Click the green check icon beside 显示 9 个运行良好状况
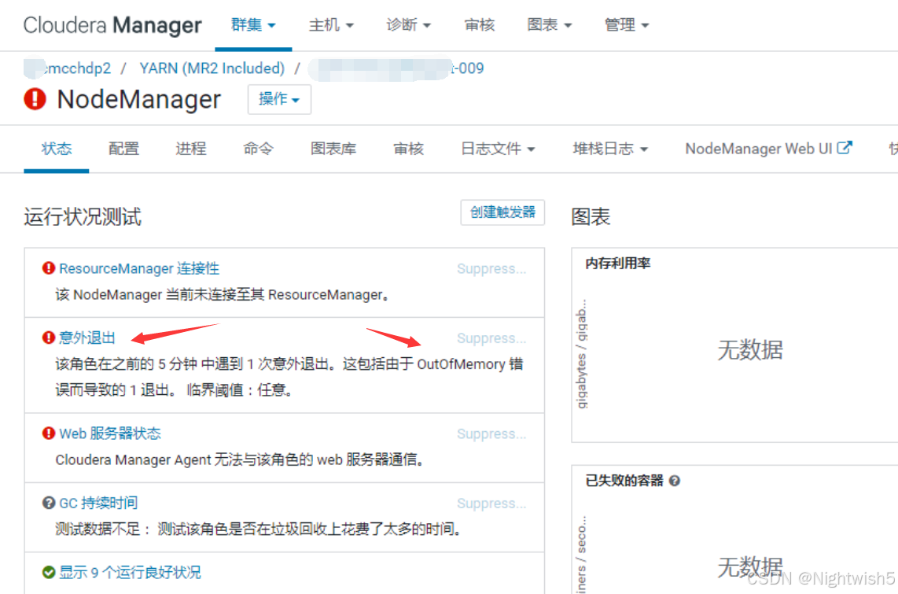 [x=49, y=572]
